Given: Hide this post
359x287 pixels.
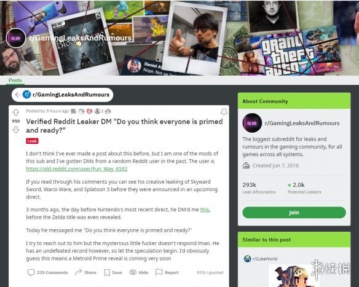Looking at the screenshot, I should 139,272.
